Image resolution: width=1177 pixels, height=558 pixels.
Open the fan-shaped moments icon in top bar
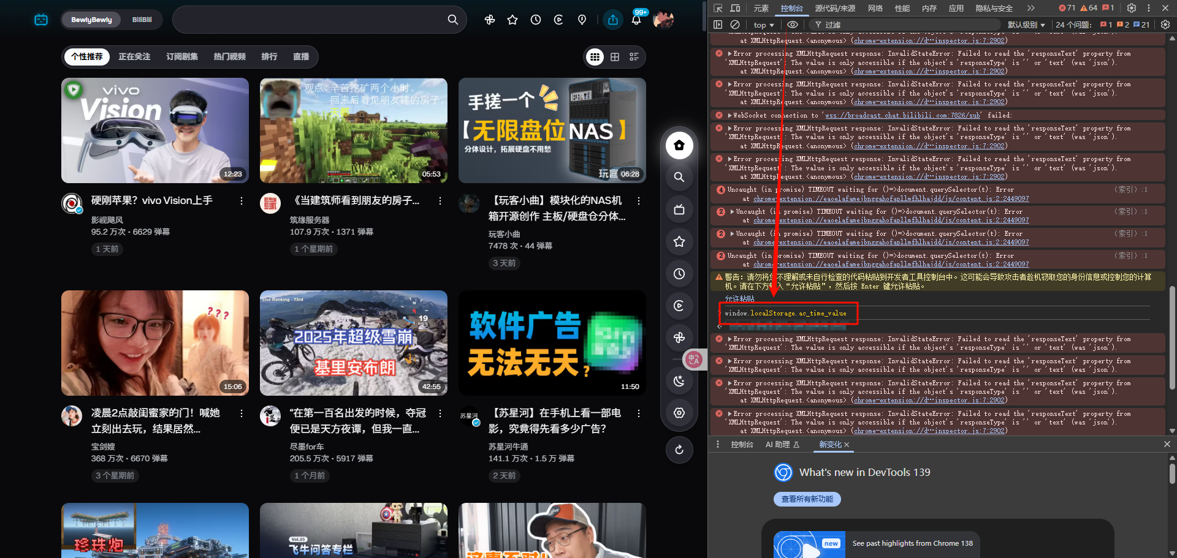(489, 20)
